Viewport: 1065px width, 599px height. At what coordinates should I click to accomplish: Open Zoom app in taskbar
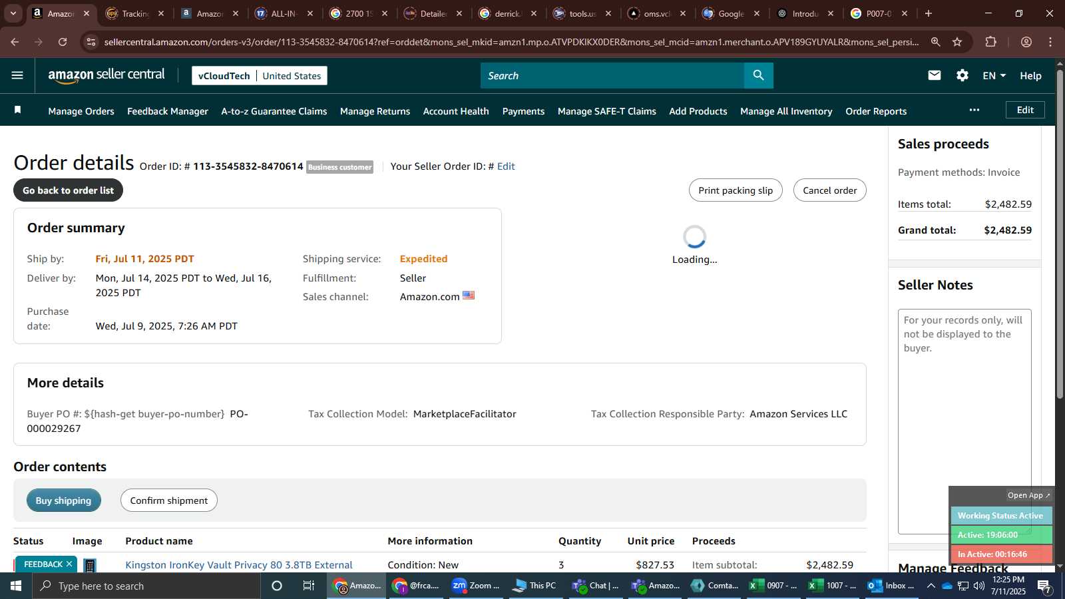tap(476, 586)
